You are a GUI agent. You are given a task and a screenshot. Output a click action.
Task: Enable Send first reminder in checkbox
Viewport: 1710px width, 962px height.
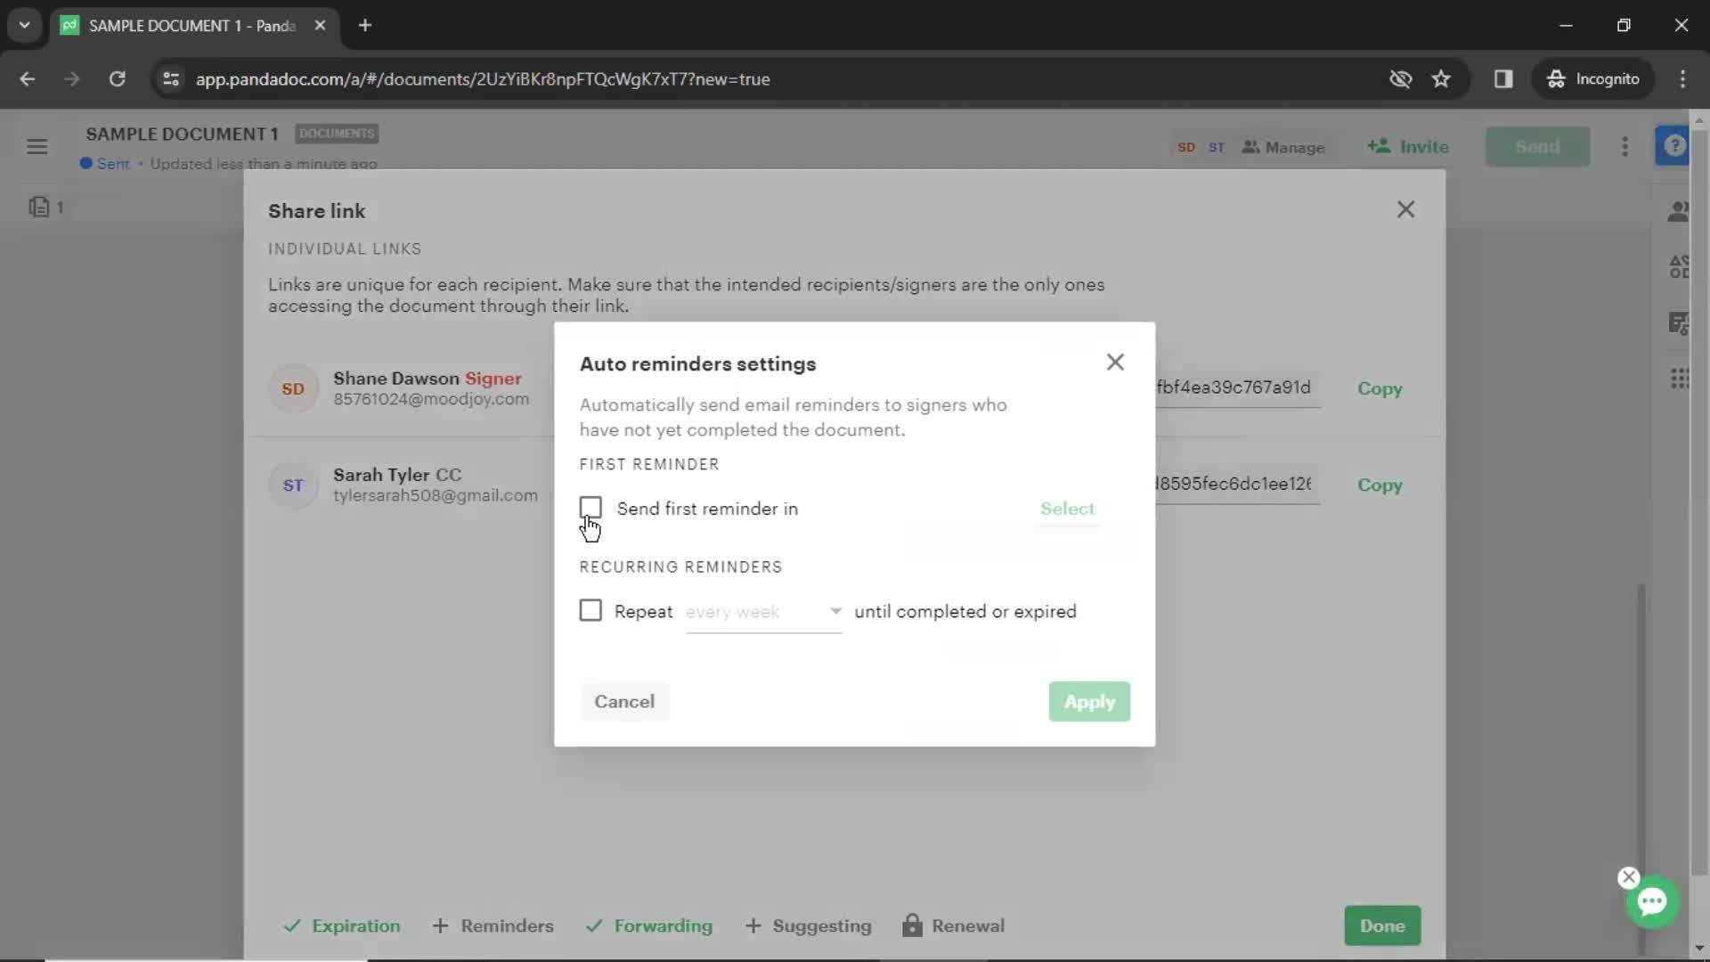(x=590, y=509)
